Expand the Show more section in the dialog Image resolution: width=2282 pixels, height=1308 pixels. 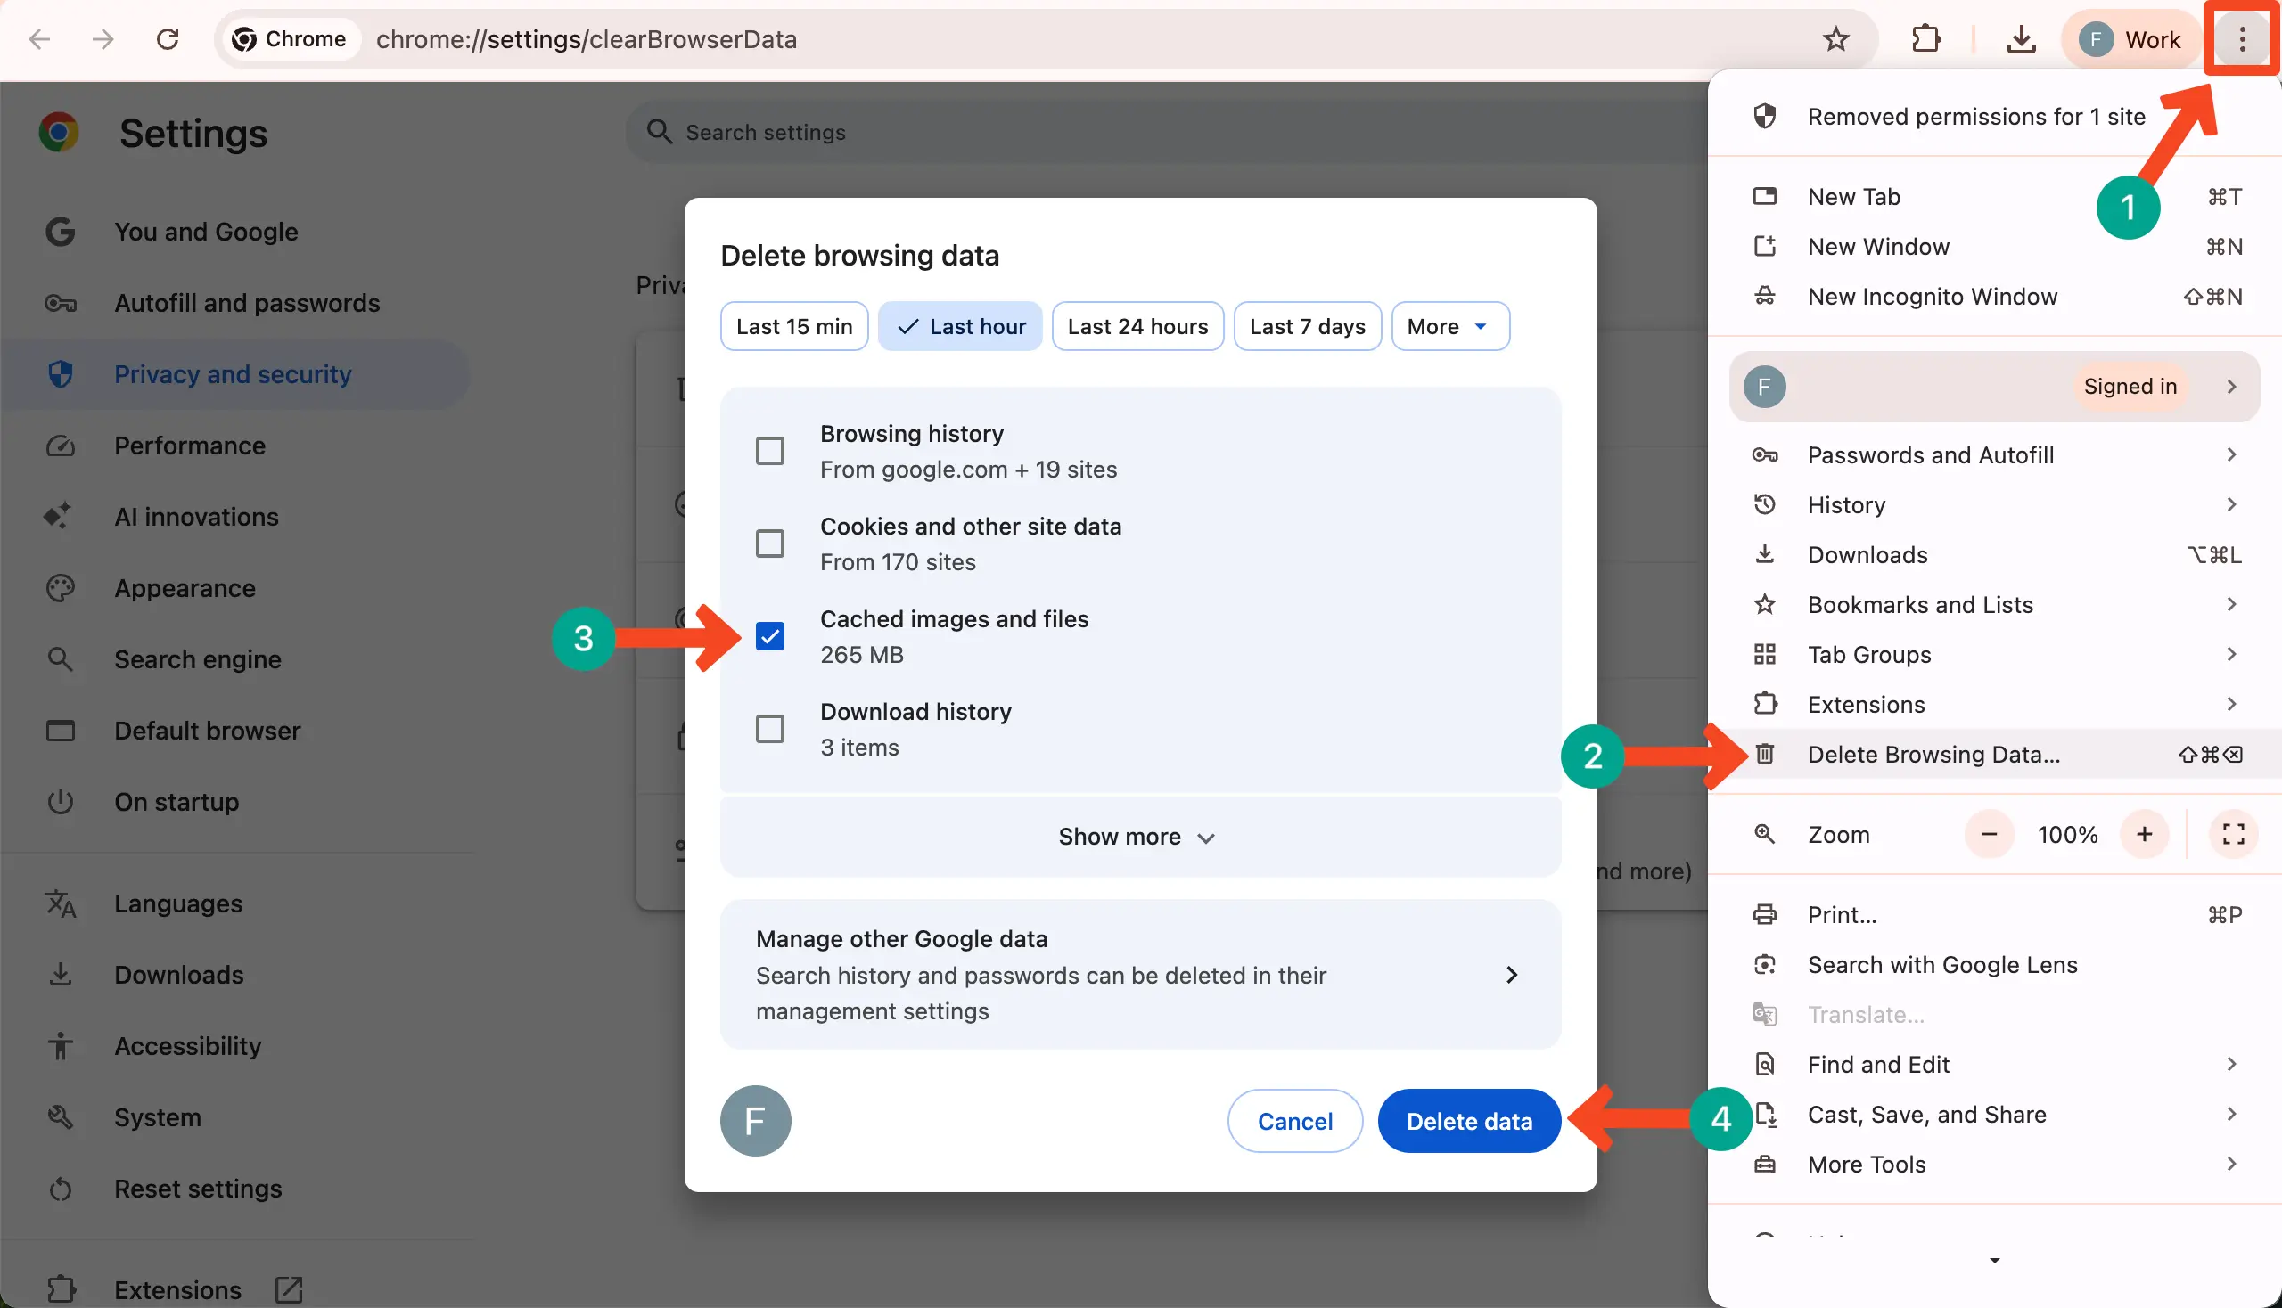point(1137,836)
